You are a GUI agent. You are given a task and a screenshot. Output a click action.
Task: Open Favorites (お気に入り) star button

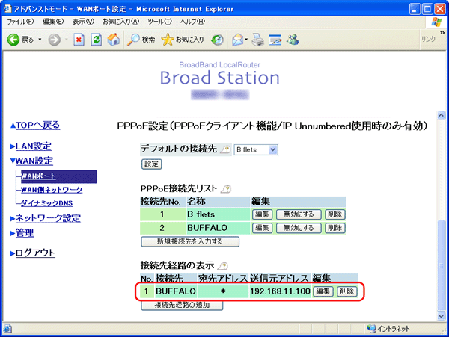tap(183, 40)
